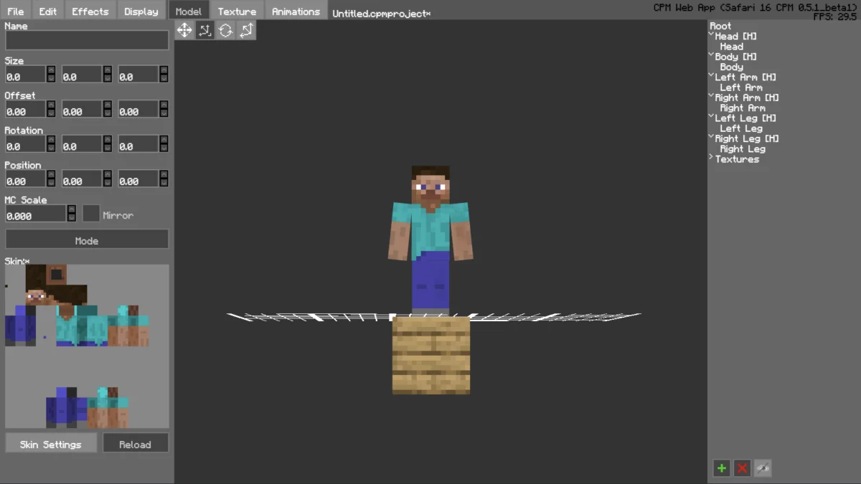Toggle the crossed-eye visibility icon
Viewport: 861px width, 484px height.
tap(763, 468)
